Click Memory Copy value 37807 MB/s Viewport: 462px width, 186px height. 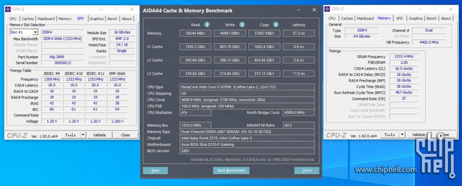click(x=264, y=33)
